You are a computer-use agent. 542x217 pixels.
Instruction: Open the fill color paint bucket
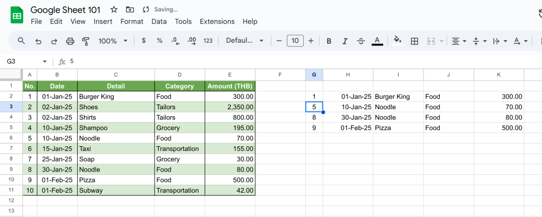click(x=398, y=41)
